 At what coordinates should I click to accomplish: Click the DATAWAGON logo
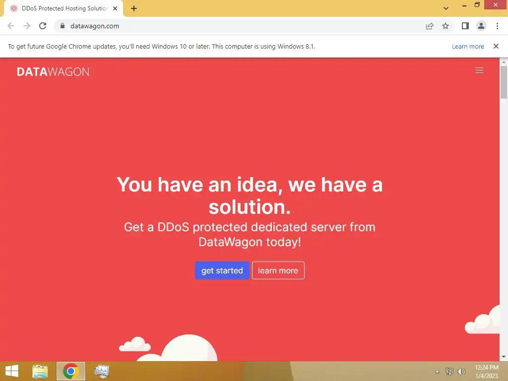tap(53, 71)
